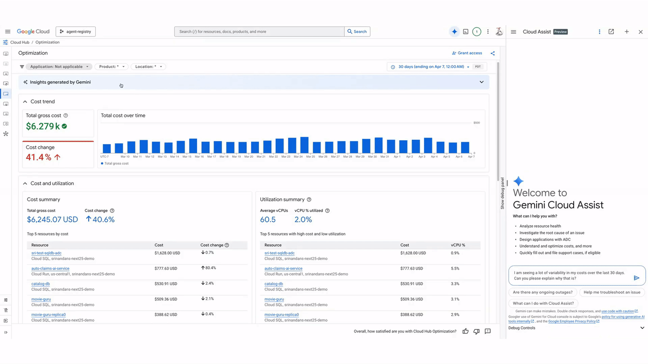Click the 41.4 % cost change card
Viewport: 648px width, 364px height.
pos(58,154)
